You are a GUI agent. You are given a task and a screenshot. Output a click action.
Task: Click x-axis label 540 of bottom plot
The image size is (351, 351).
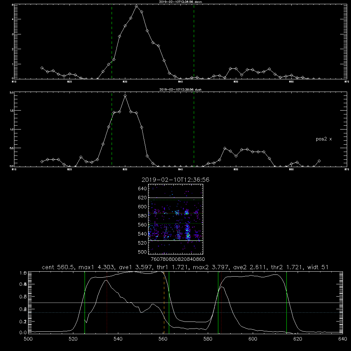pos(118,339)
